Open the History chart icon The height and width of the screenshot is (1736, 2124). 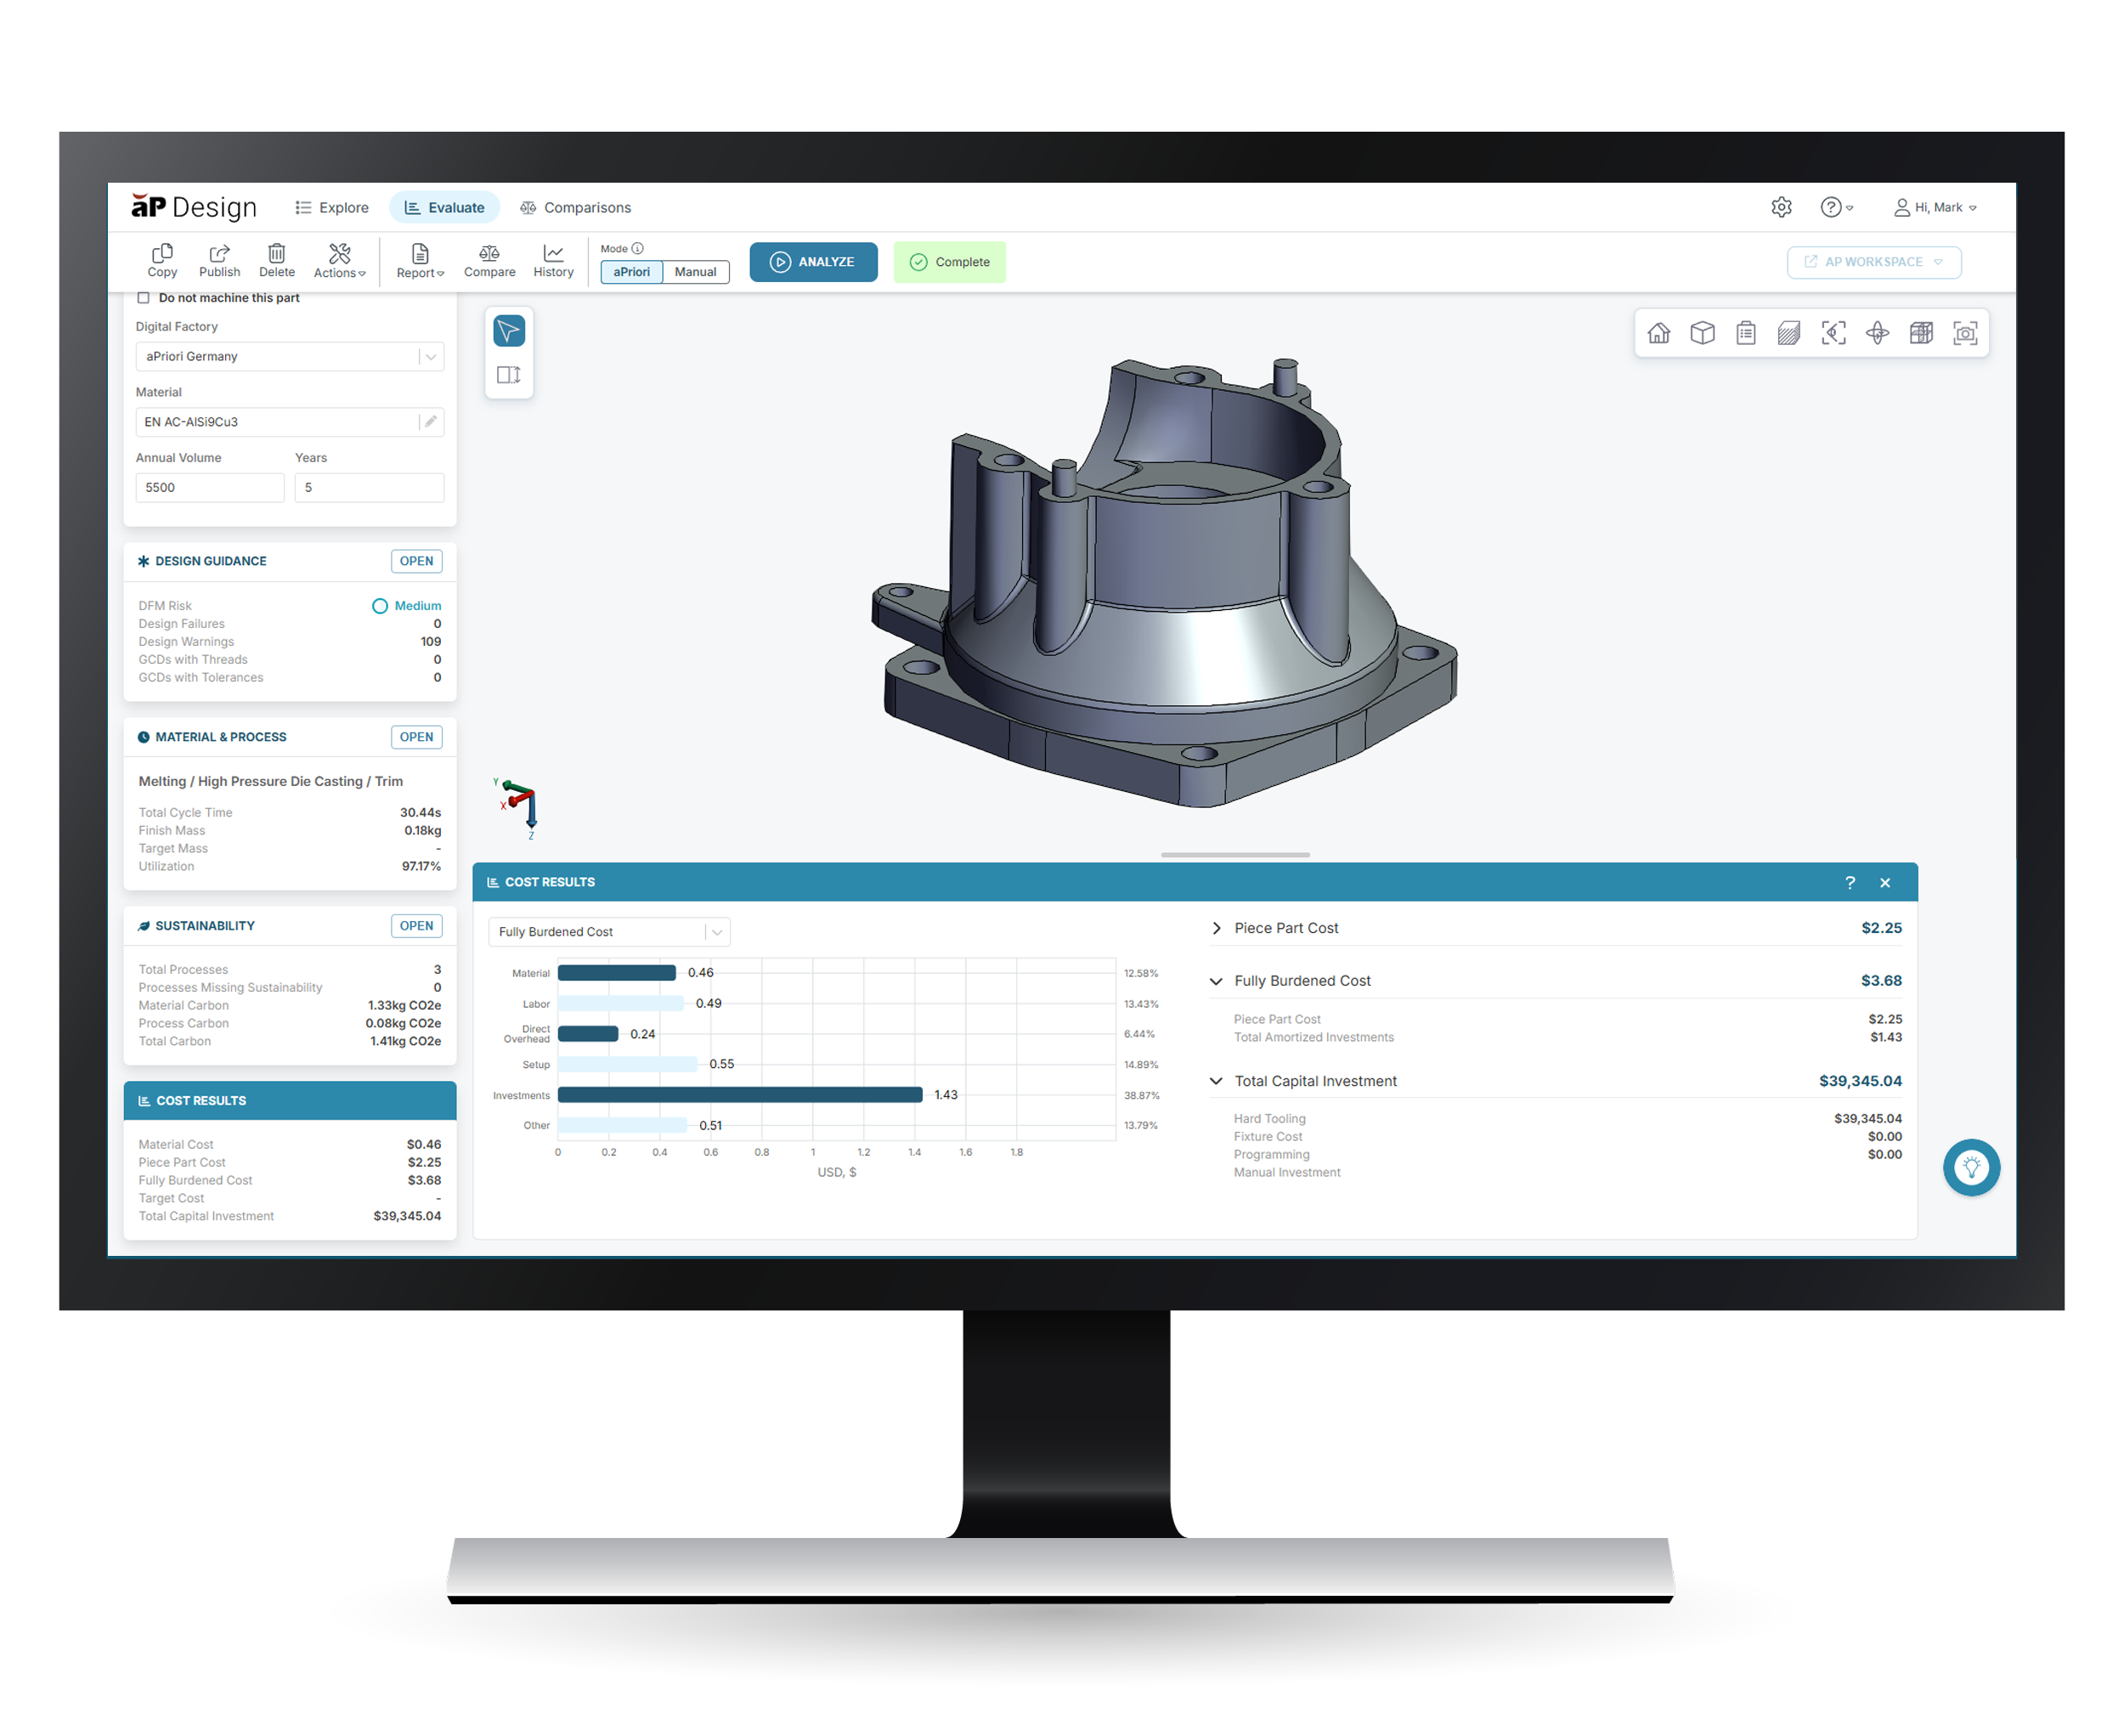[553, 260]
